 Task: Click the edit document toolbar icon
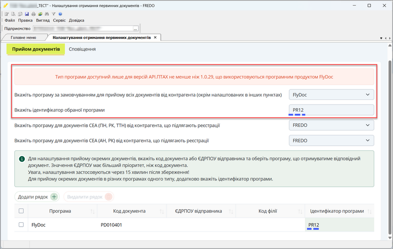[7, 14]
